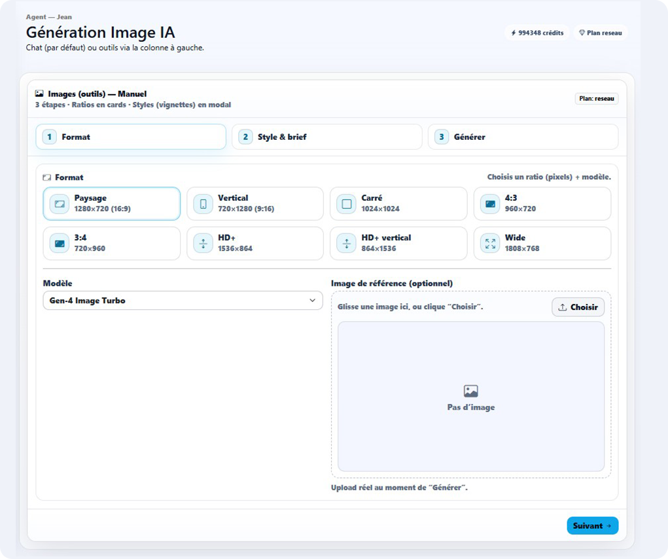Screen dimensions: 668x559
Task: Click the Pas d'image drop zone
Action: click(470, 396)
